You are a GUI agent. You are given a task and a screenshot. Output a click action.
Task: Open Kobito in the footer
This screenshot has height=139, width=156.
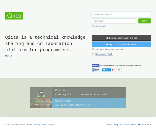point(134,125)
